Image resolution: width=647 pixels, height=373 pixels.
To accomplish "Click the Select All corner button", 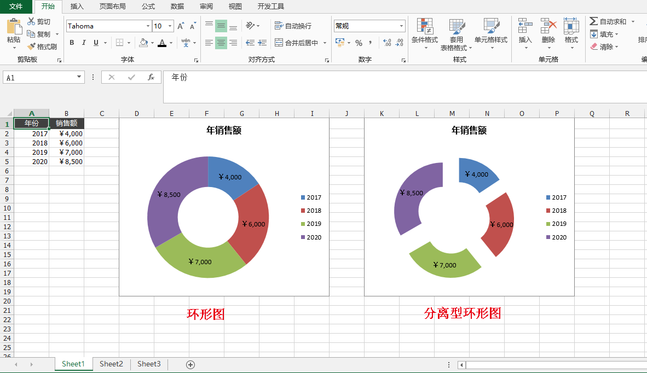I will [7, 113].
